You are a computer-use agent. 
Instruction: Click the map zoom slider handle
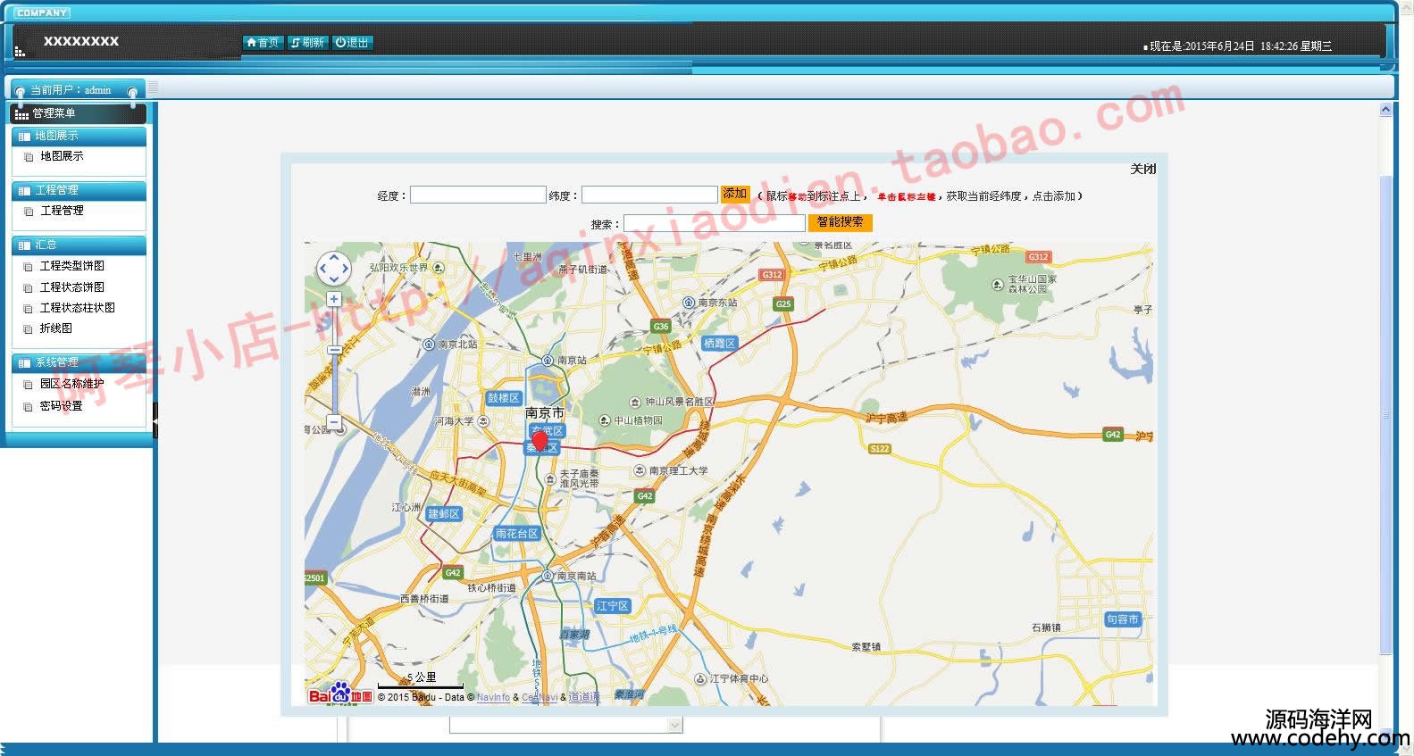pyautogui.click(x=334, y=350)
